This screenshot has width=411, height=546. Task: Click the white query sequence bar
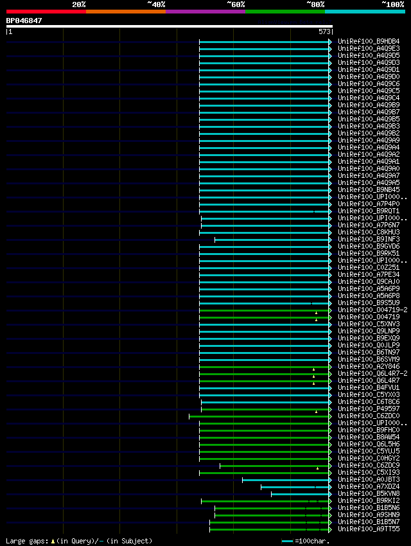(x=169, y=26)
